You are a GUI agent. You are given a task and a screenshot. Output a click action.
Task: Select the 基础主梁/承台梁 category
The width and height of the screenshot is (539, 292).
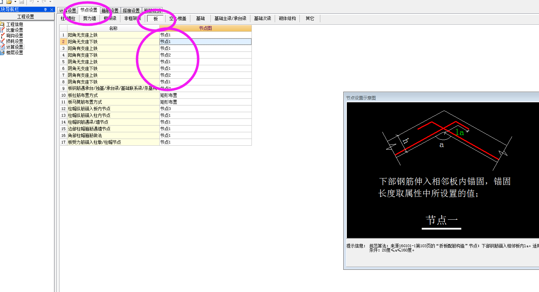click(230, 18)
